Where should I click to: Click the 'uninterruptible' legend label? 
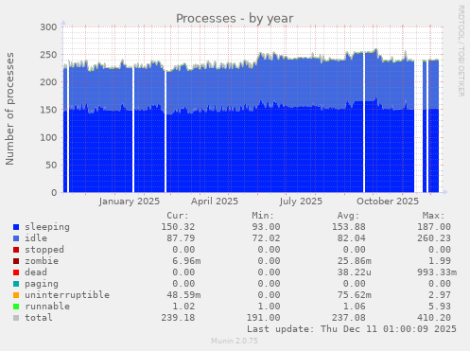point(67,295)
